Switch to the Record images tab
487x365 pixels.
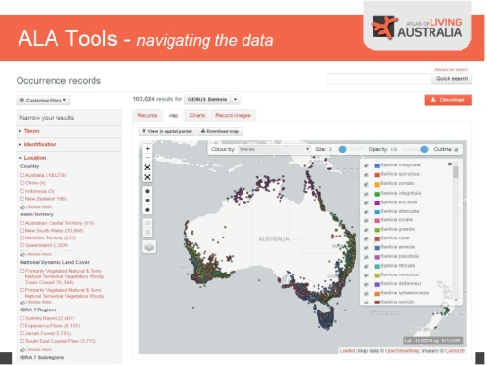tap(233, 115)
